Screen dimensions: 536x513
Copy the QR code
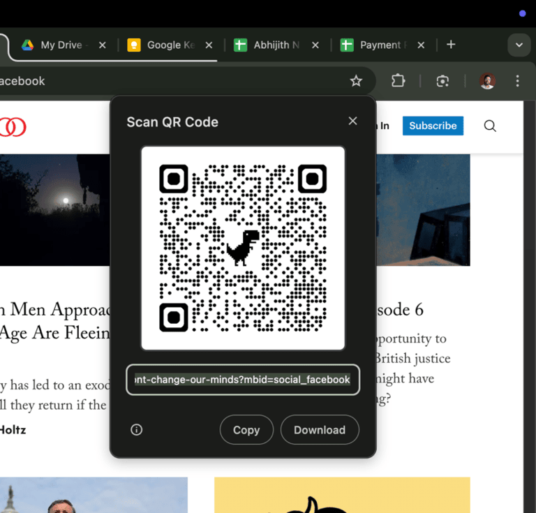pyautogui.click(x=246, y=430)
